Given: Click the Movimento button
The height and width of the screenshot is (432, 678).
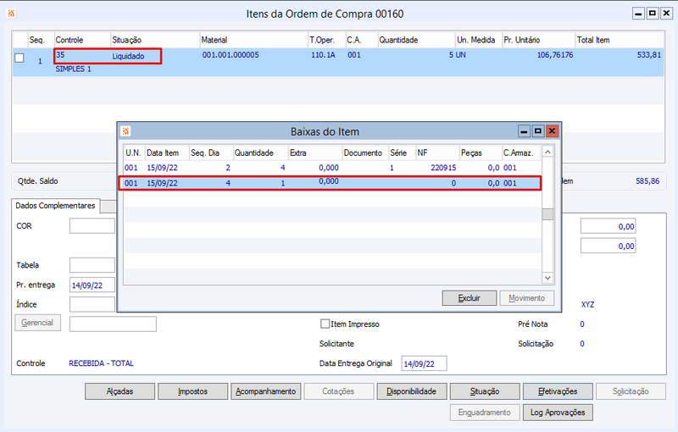Looking at the screenshot, I should click(526, 298).
